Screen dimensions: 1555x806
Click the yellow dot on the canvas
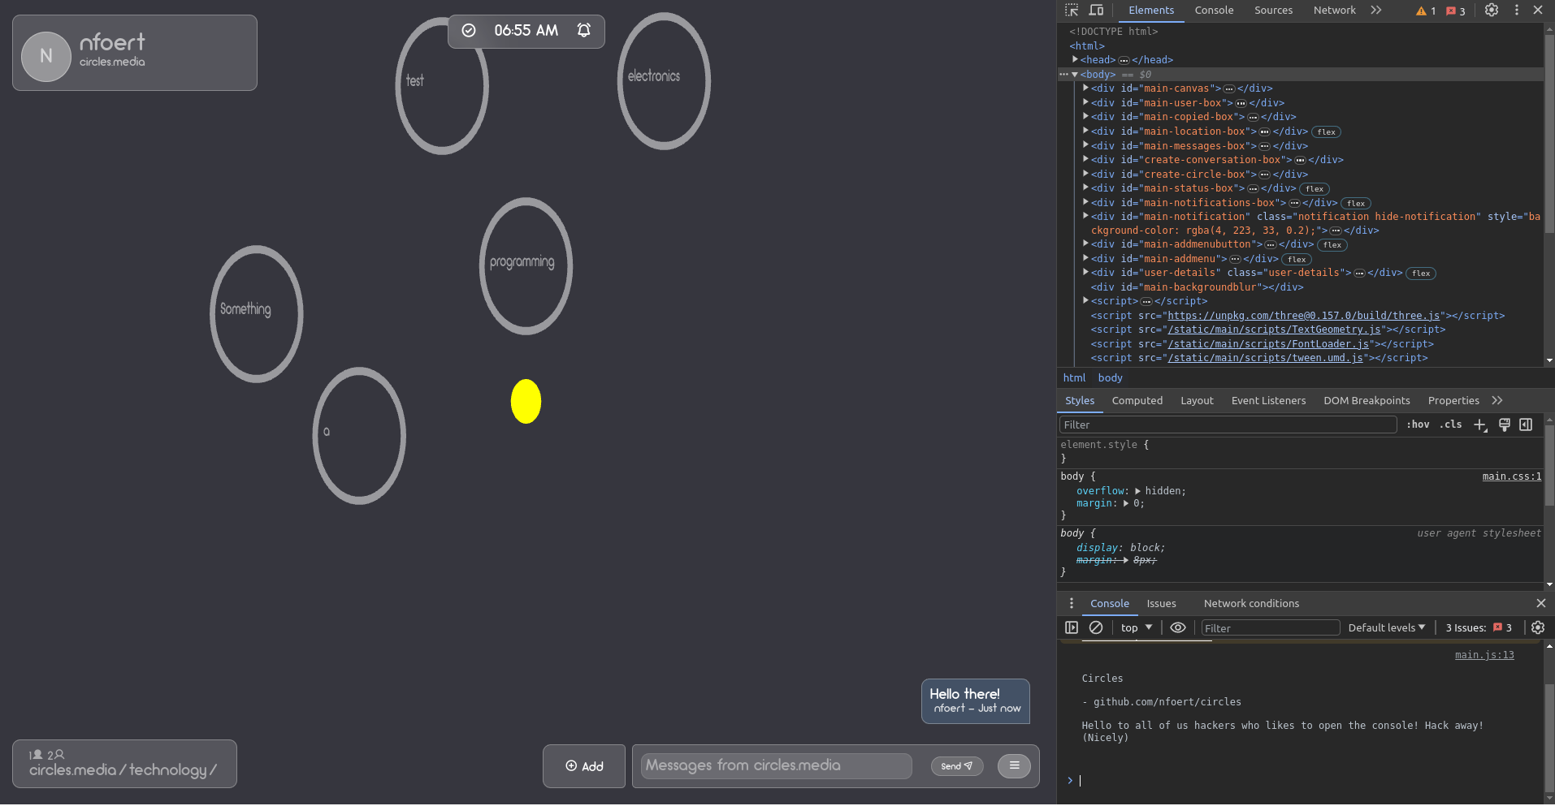click(x=525, y=400)
